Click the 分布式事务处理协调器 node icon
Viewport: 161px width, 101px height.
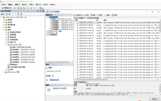[x=8, y=67]
